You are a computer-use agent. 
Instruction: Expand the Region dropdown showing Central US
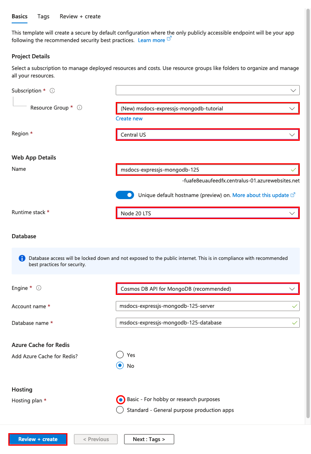(x=208, y=135)
